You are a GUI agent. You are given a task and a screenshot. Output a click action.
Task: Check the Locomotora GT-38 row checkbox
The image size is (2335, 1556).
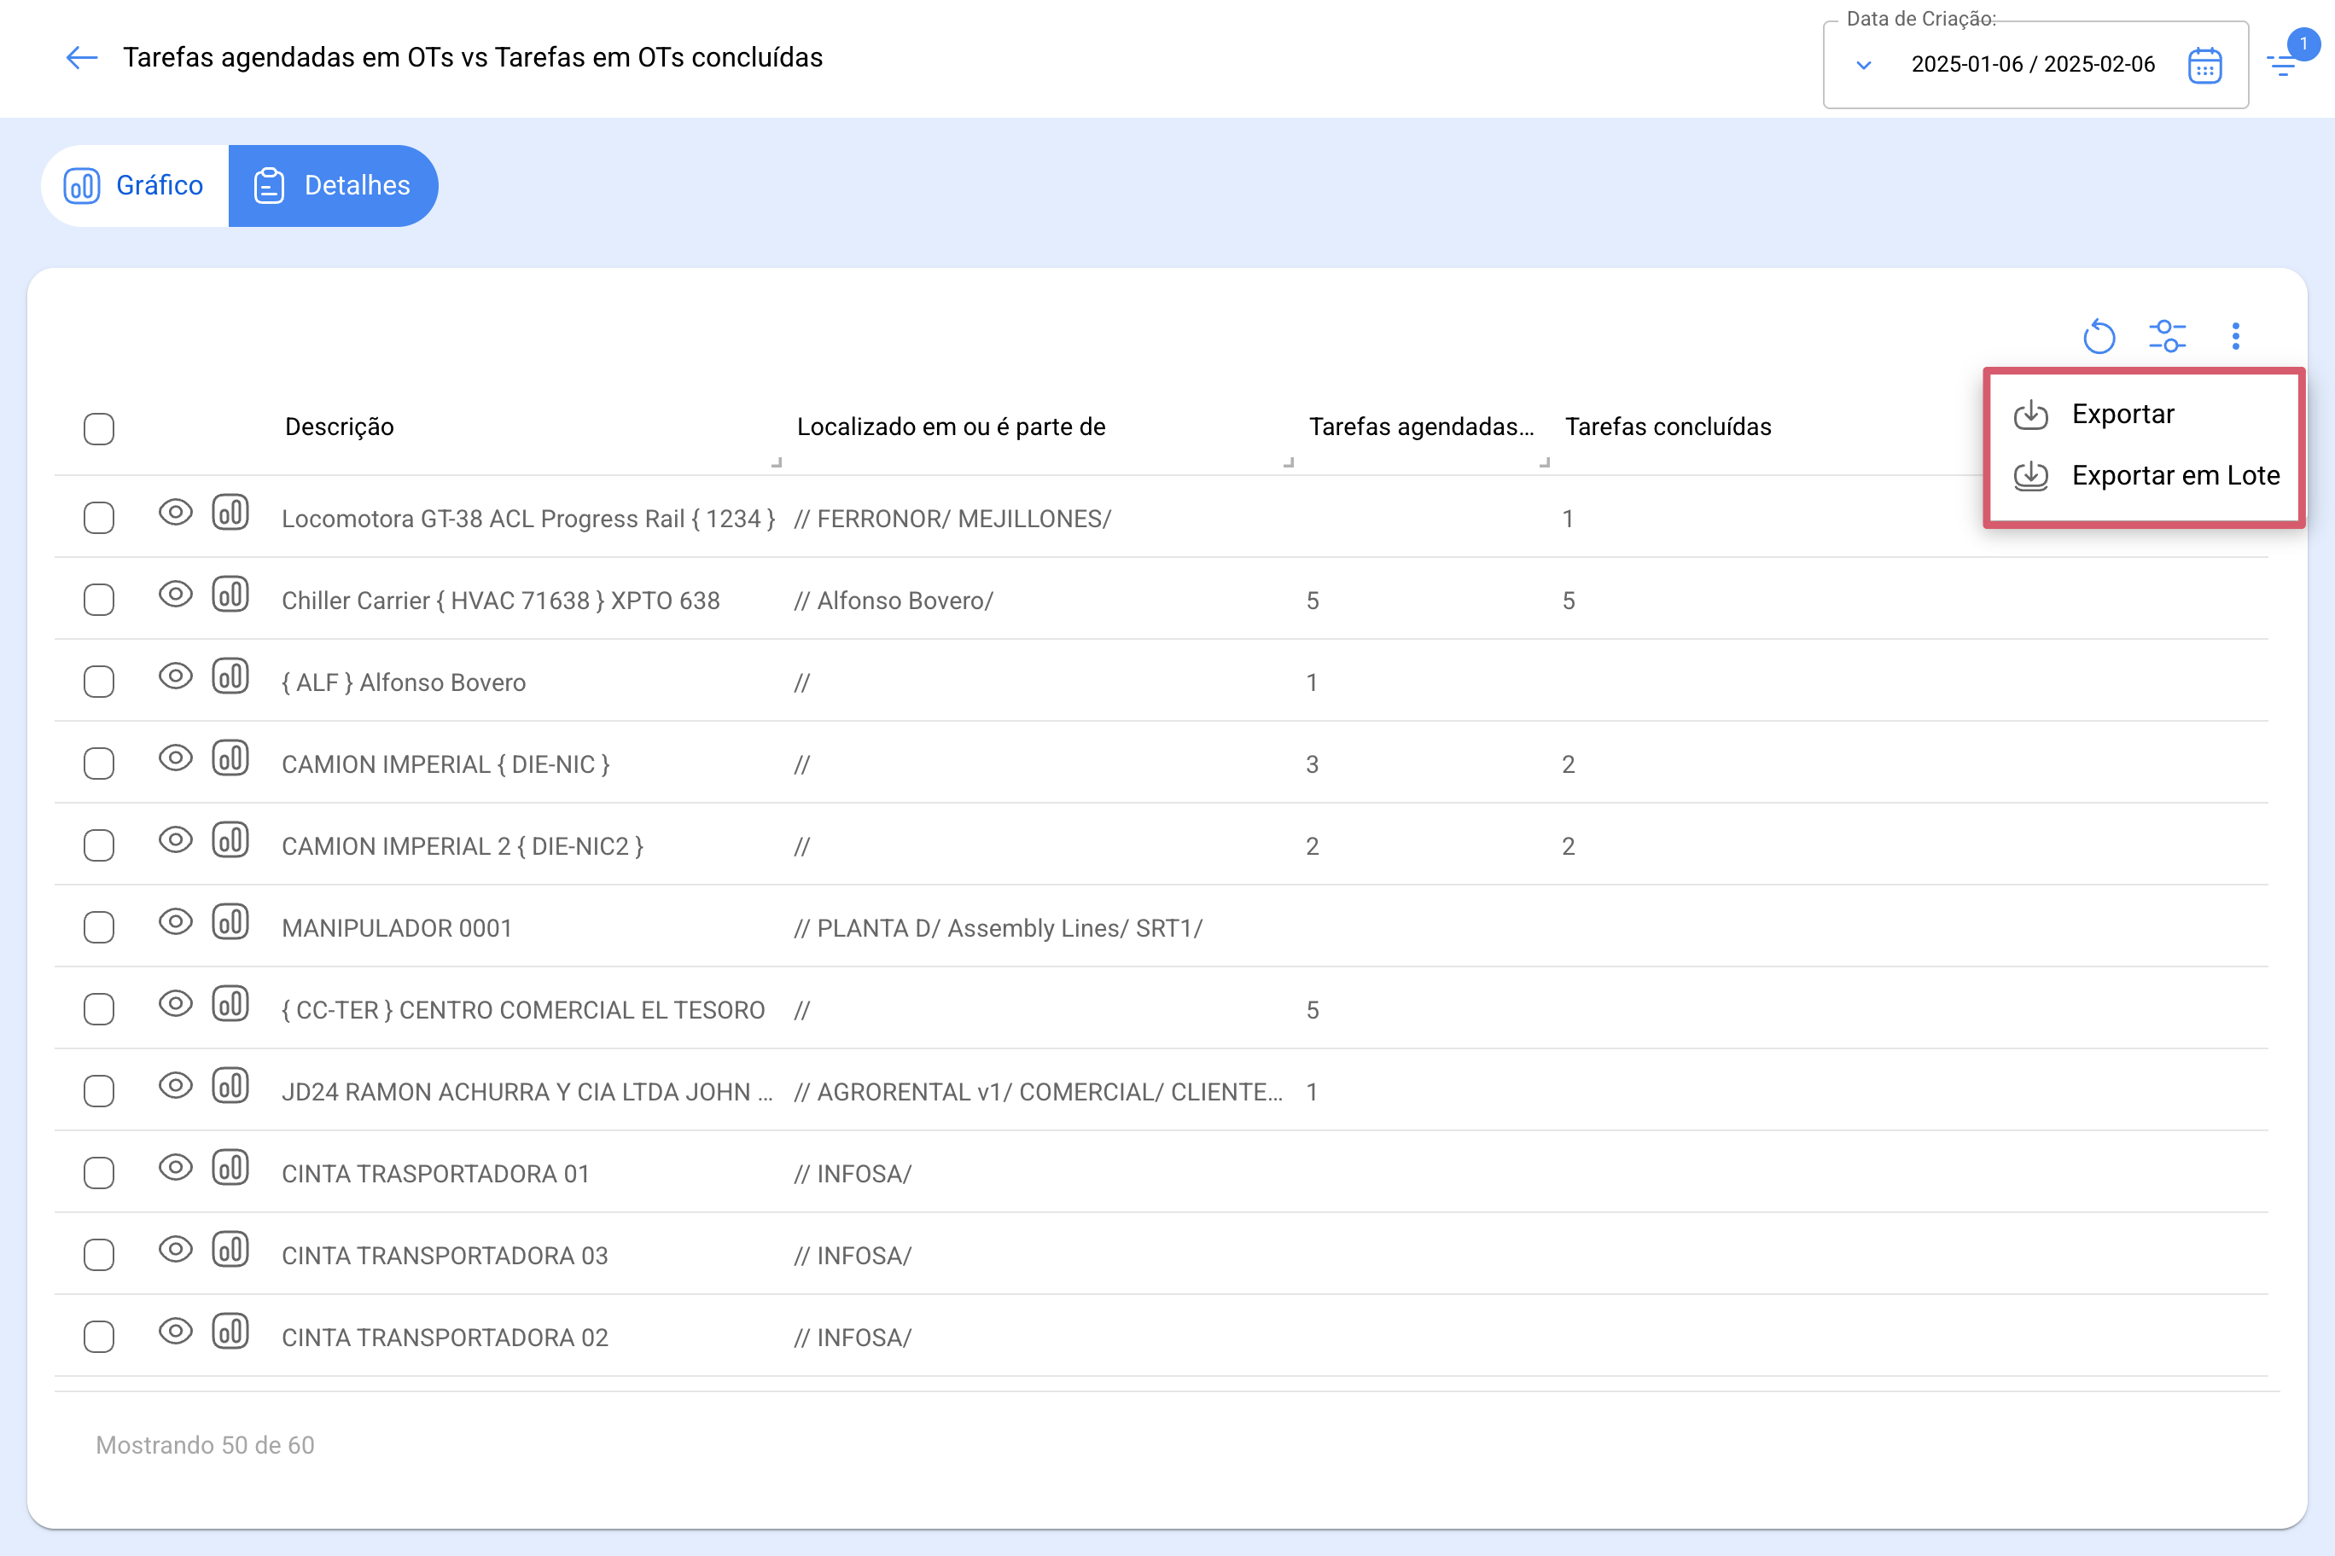[x=99, y=518]
